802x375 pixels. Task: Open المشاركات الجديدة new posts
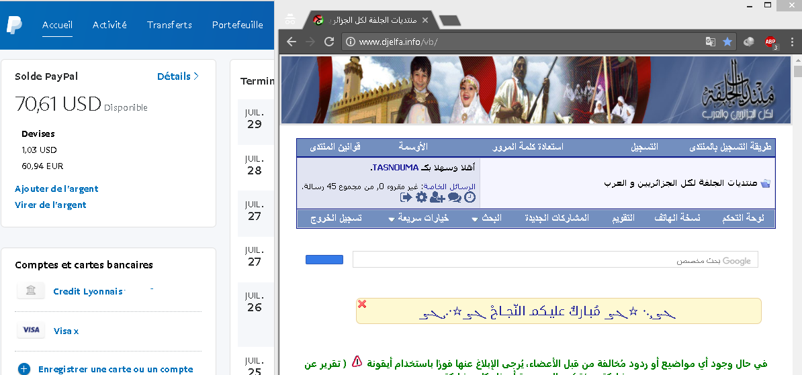(557, 218)
